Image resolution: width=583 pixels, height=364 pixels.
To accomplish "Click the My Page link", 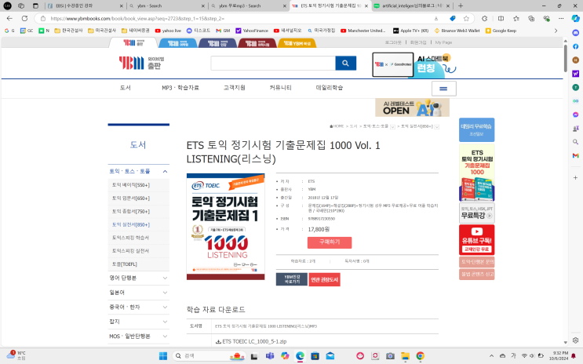I will coord(443,42).
